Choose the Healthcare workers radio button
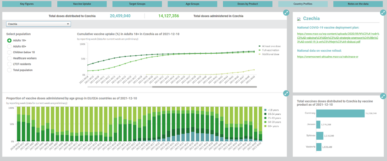Screen dimensions: 387x161 coord(9,58)
